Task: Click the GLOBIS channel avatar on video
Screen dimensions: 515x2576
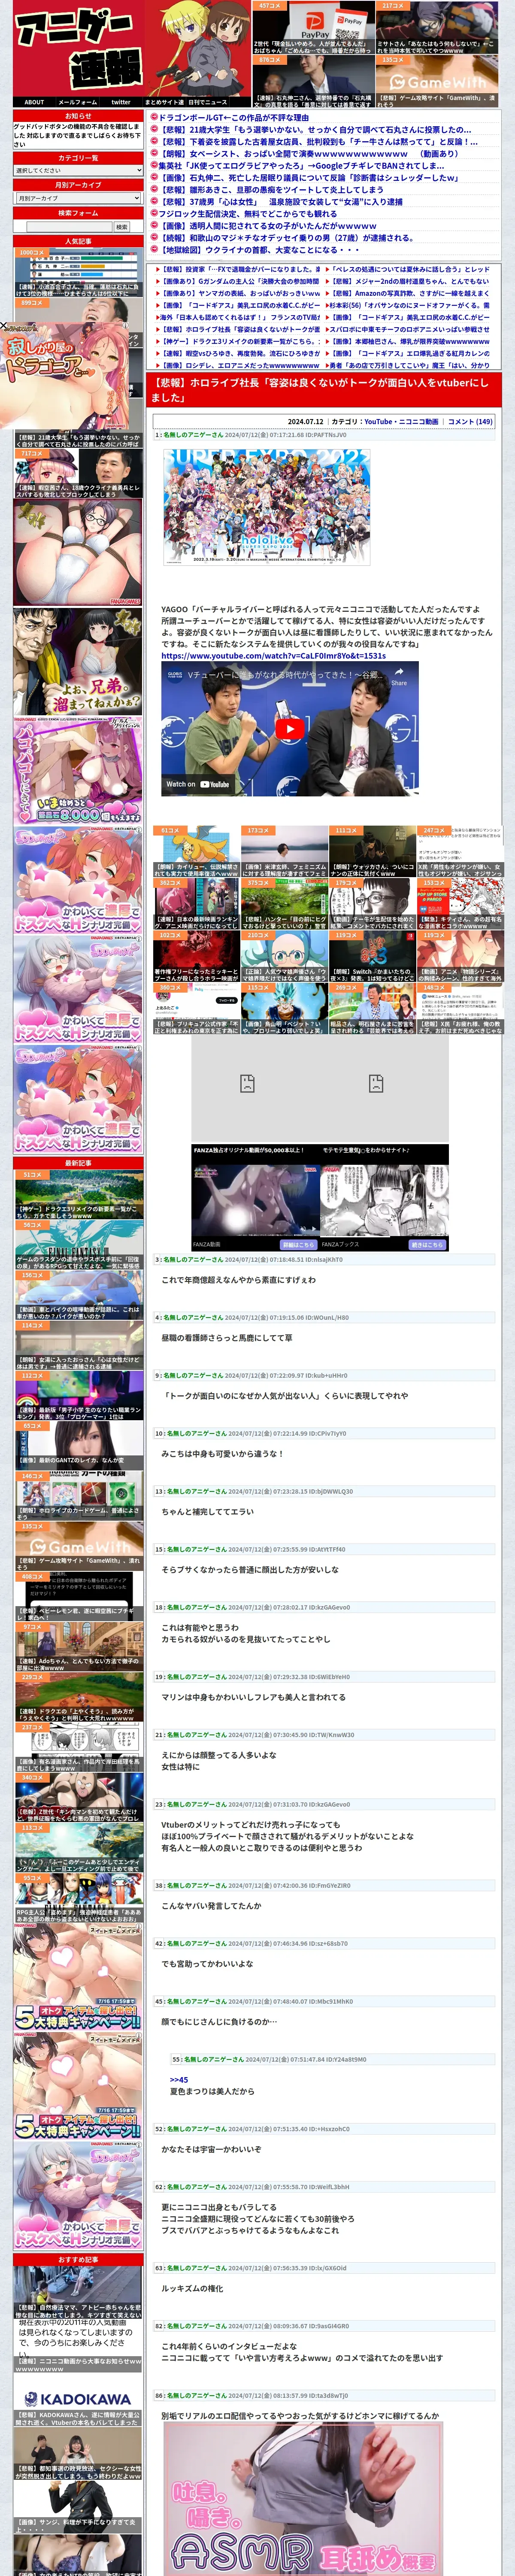Action: point(175,675)
